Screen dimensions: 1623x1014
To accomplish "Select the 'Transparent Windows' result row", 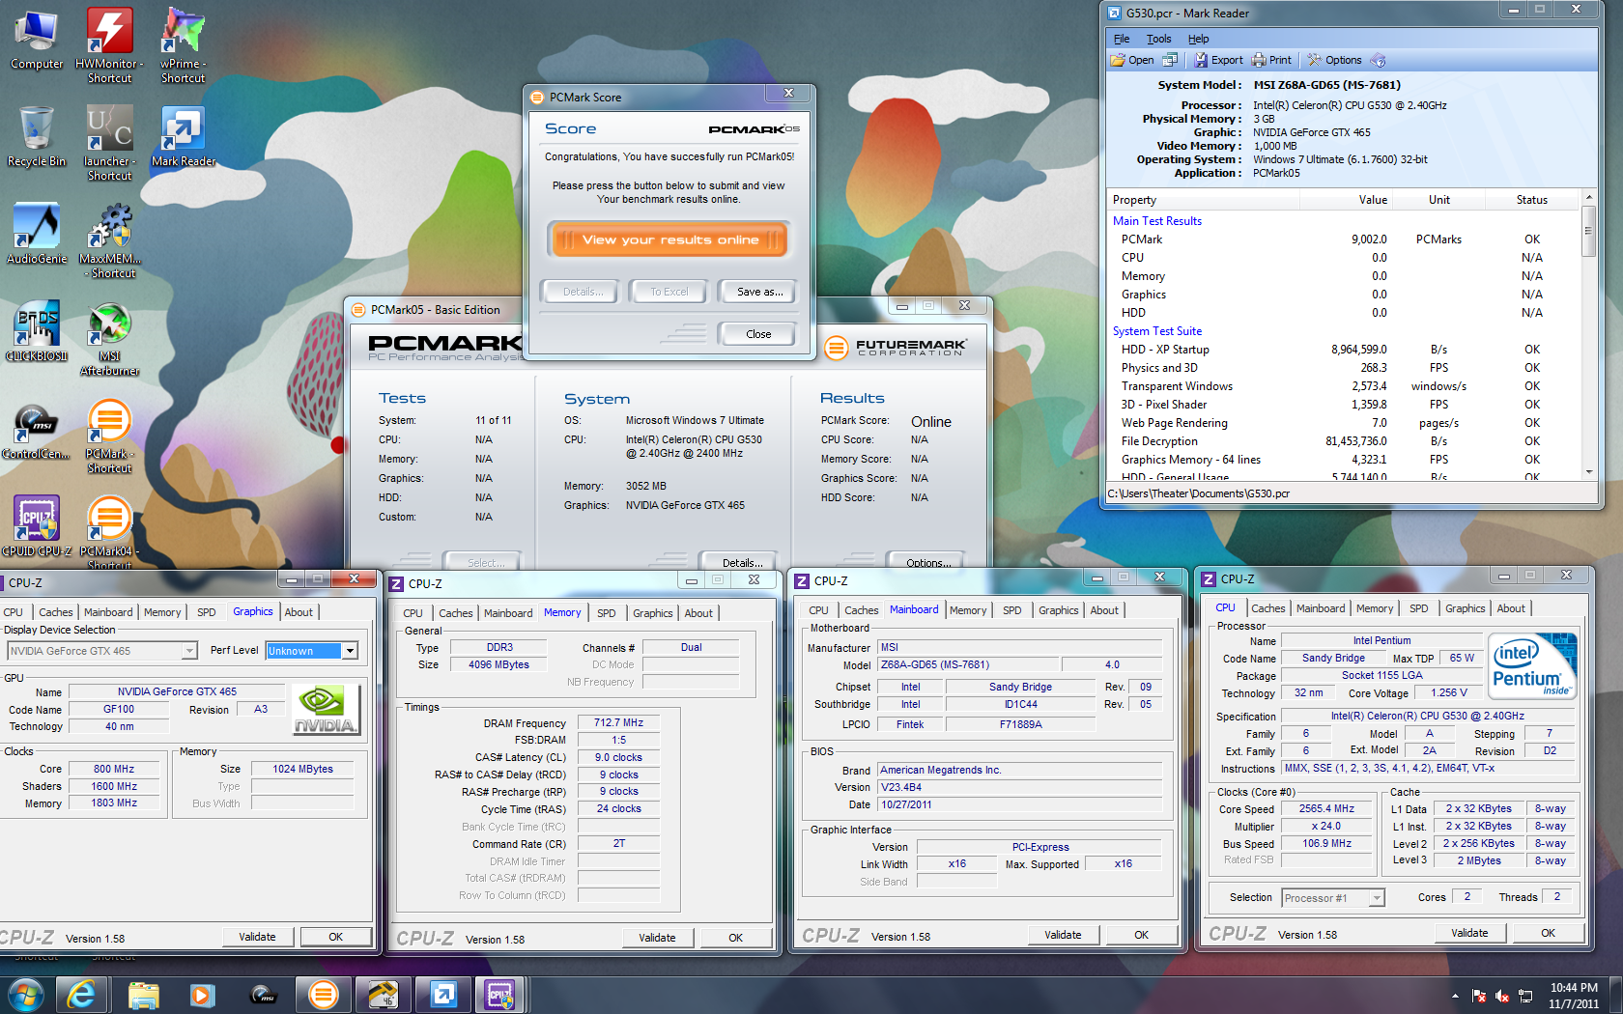I will 1343,386.
